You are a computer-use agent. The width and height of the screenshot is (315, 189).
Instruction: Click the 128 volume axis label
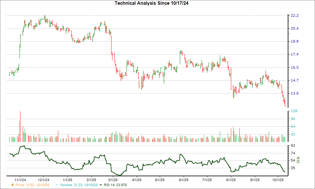(x=294, y=111)
